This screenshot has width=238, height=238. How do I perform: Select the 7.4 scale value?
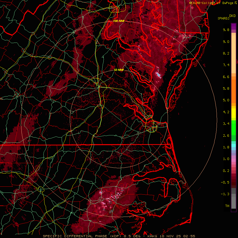[x=226, y=65]
